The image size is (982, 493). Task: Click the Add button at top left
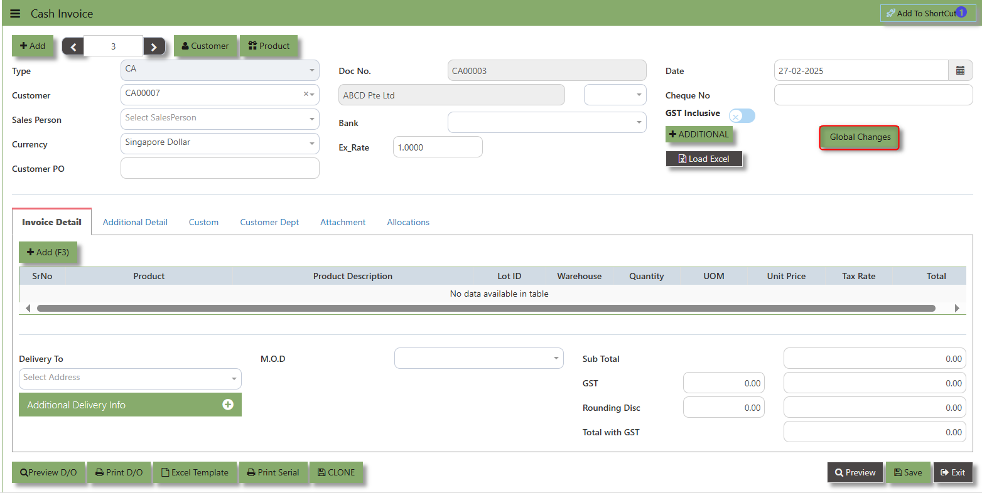(x=33, y=46)
